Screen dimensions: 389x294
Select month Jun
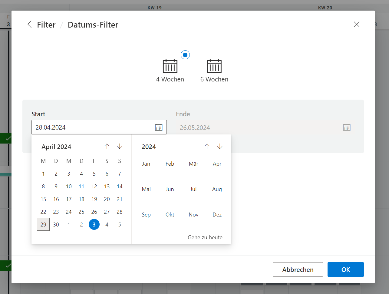click(x=170, y=189)
